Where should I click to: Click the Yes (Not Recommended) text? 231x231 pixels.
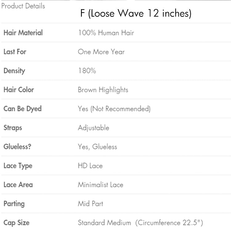point(114,109)
